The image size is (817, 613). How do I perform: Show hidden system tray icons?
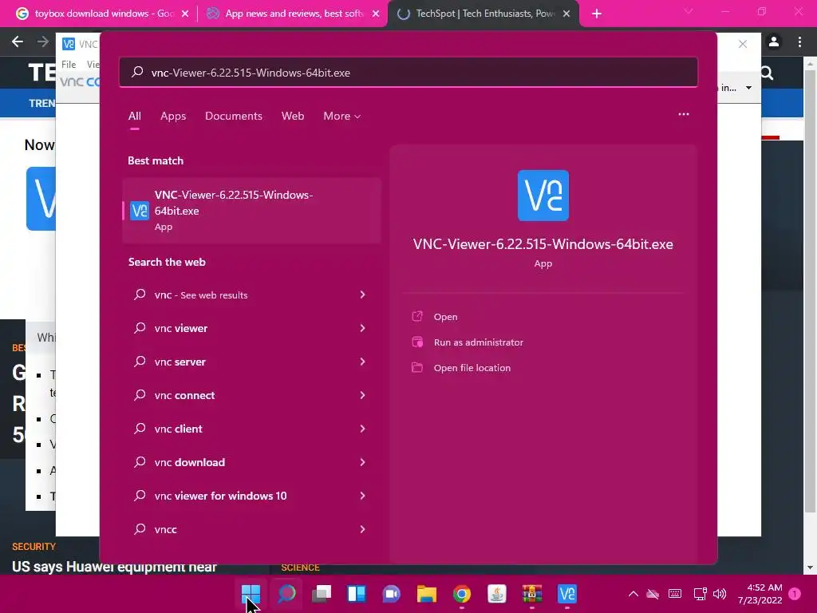[633, 594]
